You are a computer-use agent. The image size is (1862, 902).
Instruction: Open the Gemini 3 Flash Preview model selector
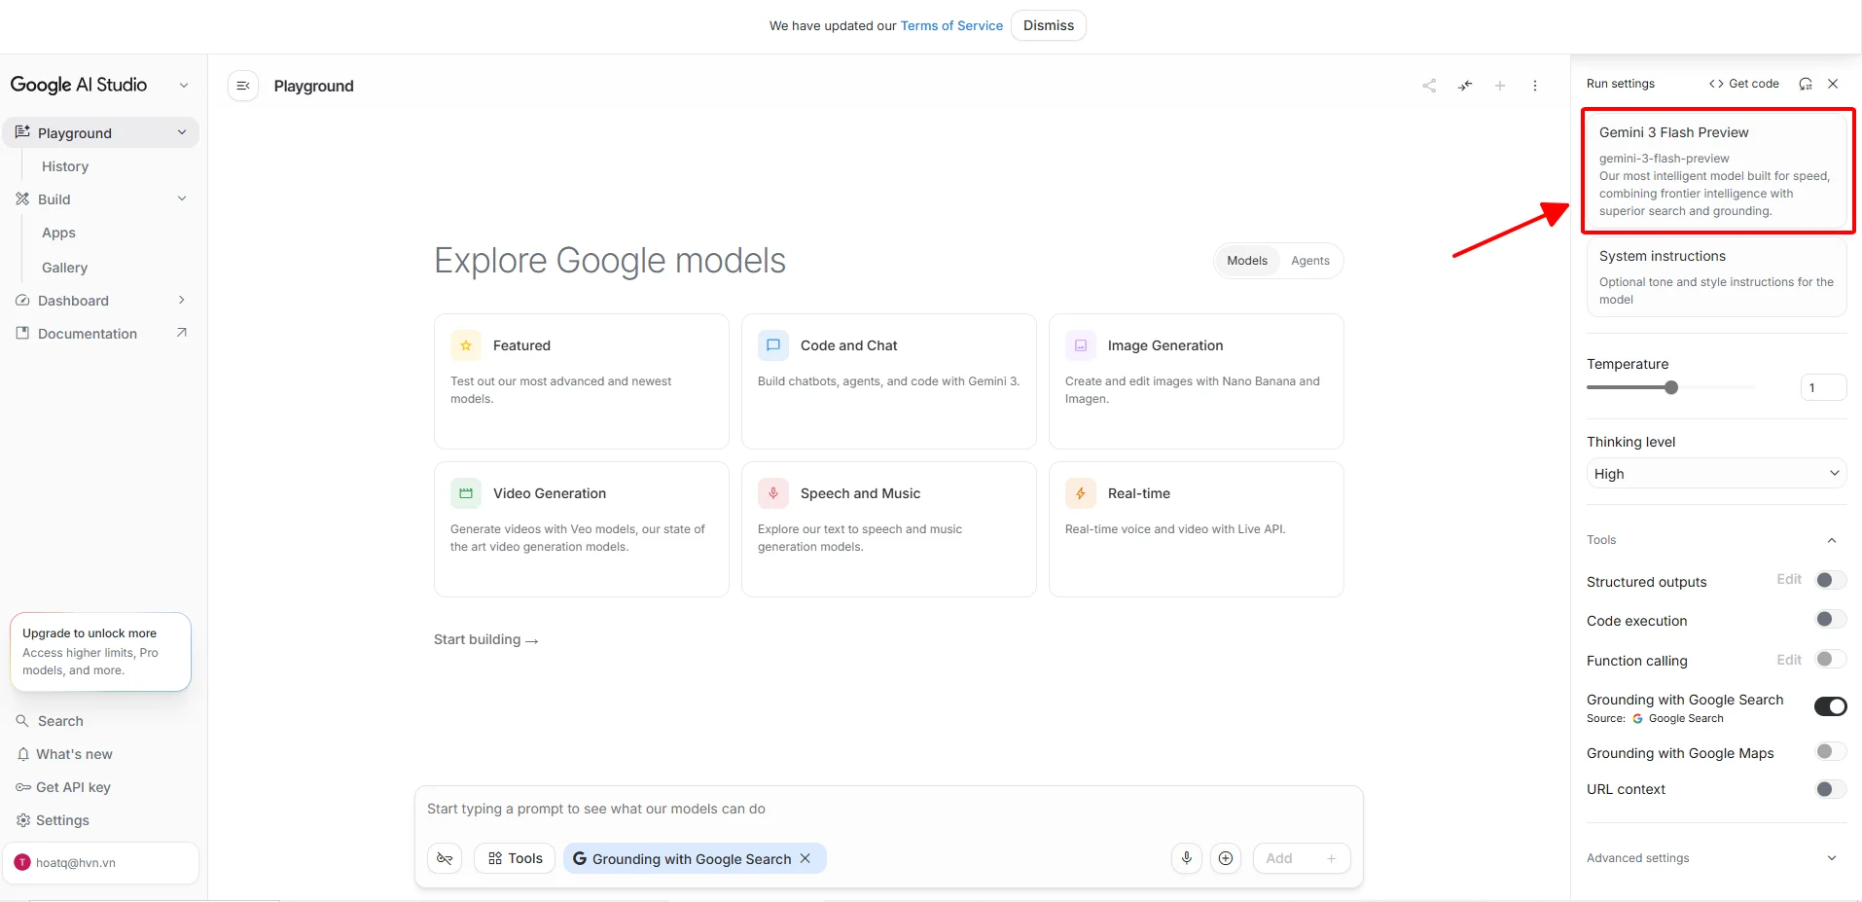(1716, 171)
